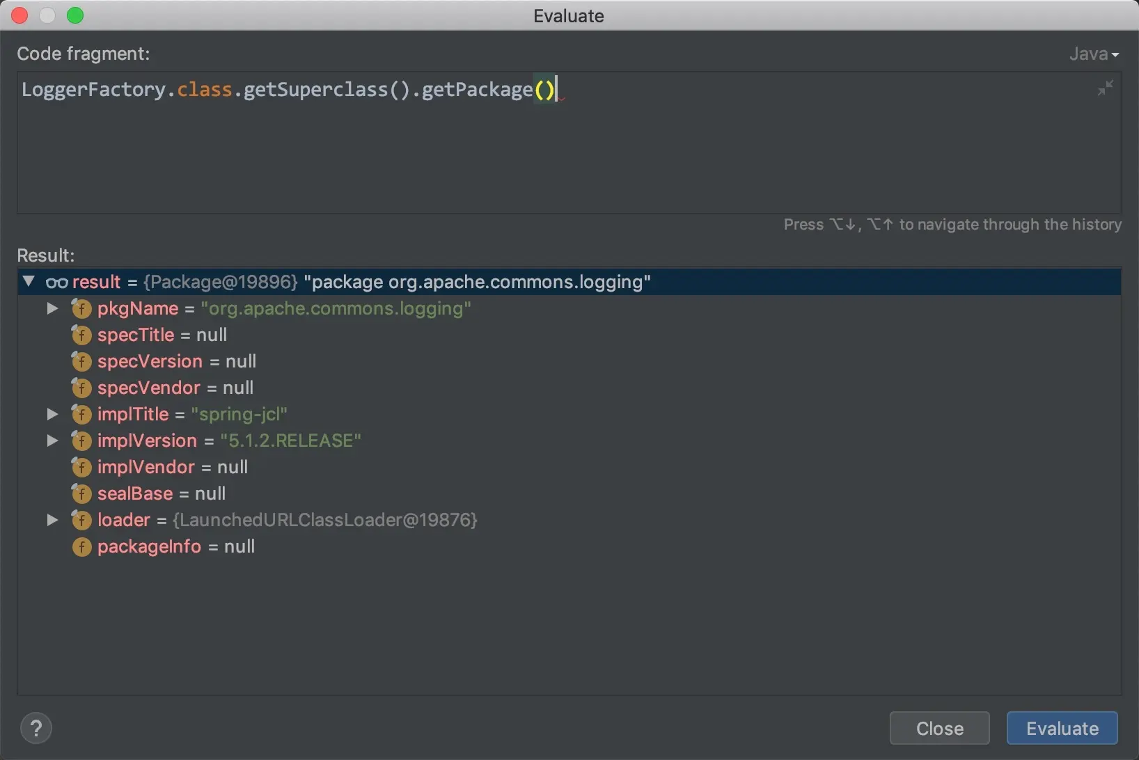Image resolution: width=1139 pixels, height=760 pixels.
Task: Click the field icon beside specVendor
Action: 81,388
